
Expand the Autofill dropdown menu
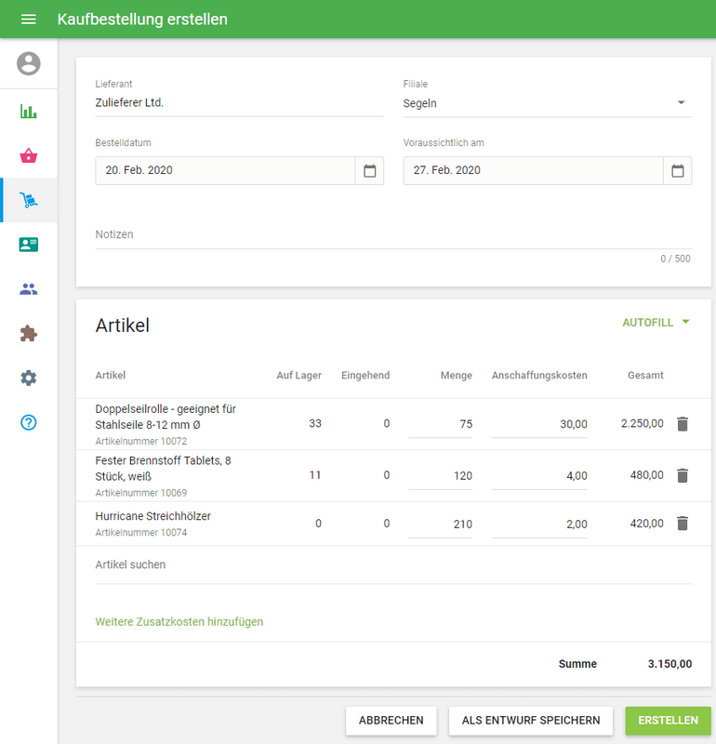pos(656,323)
